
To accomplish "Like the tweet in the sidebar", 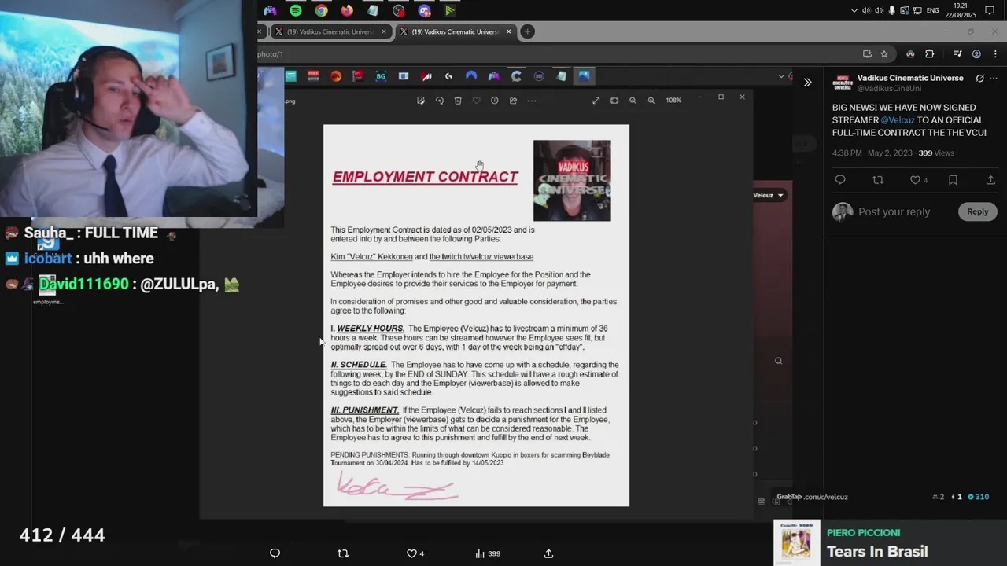I will coord(915,180).
